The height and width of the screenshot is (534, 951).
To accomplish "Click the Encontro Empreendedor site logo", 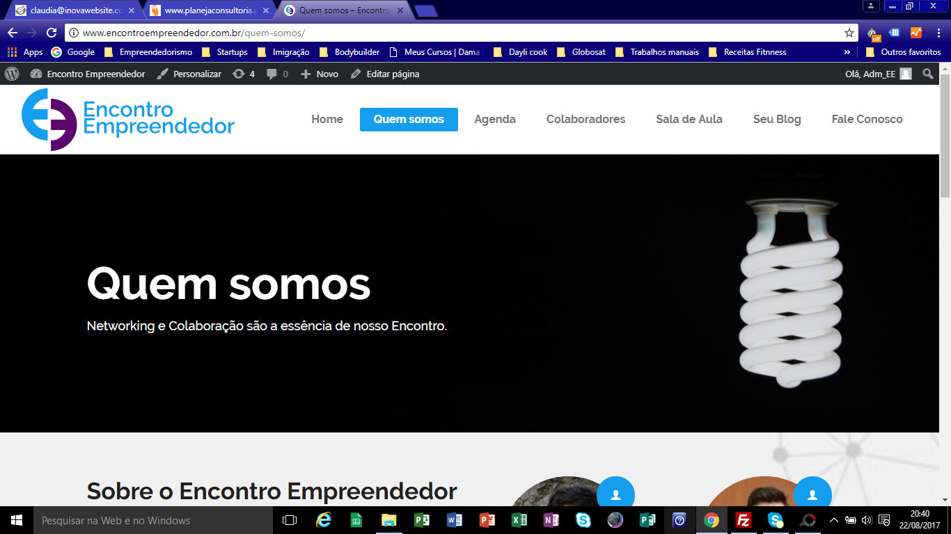I will 128,119.
